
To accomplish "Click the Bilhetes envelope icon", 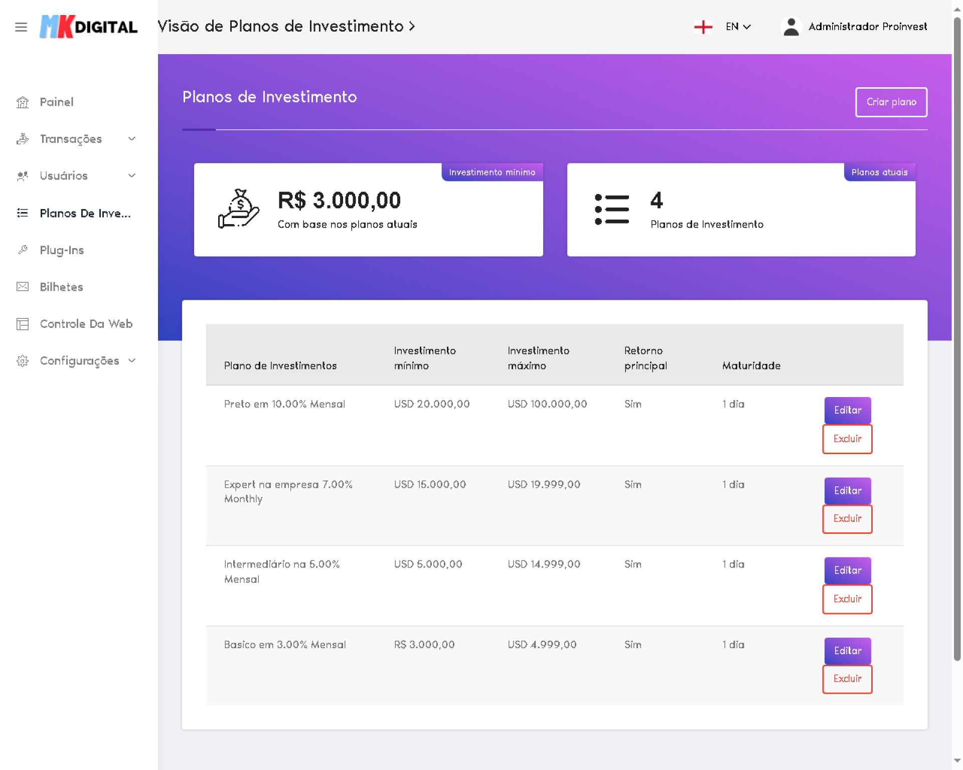I will pyautogui.click(x=23, y=287).
